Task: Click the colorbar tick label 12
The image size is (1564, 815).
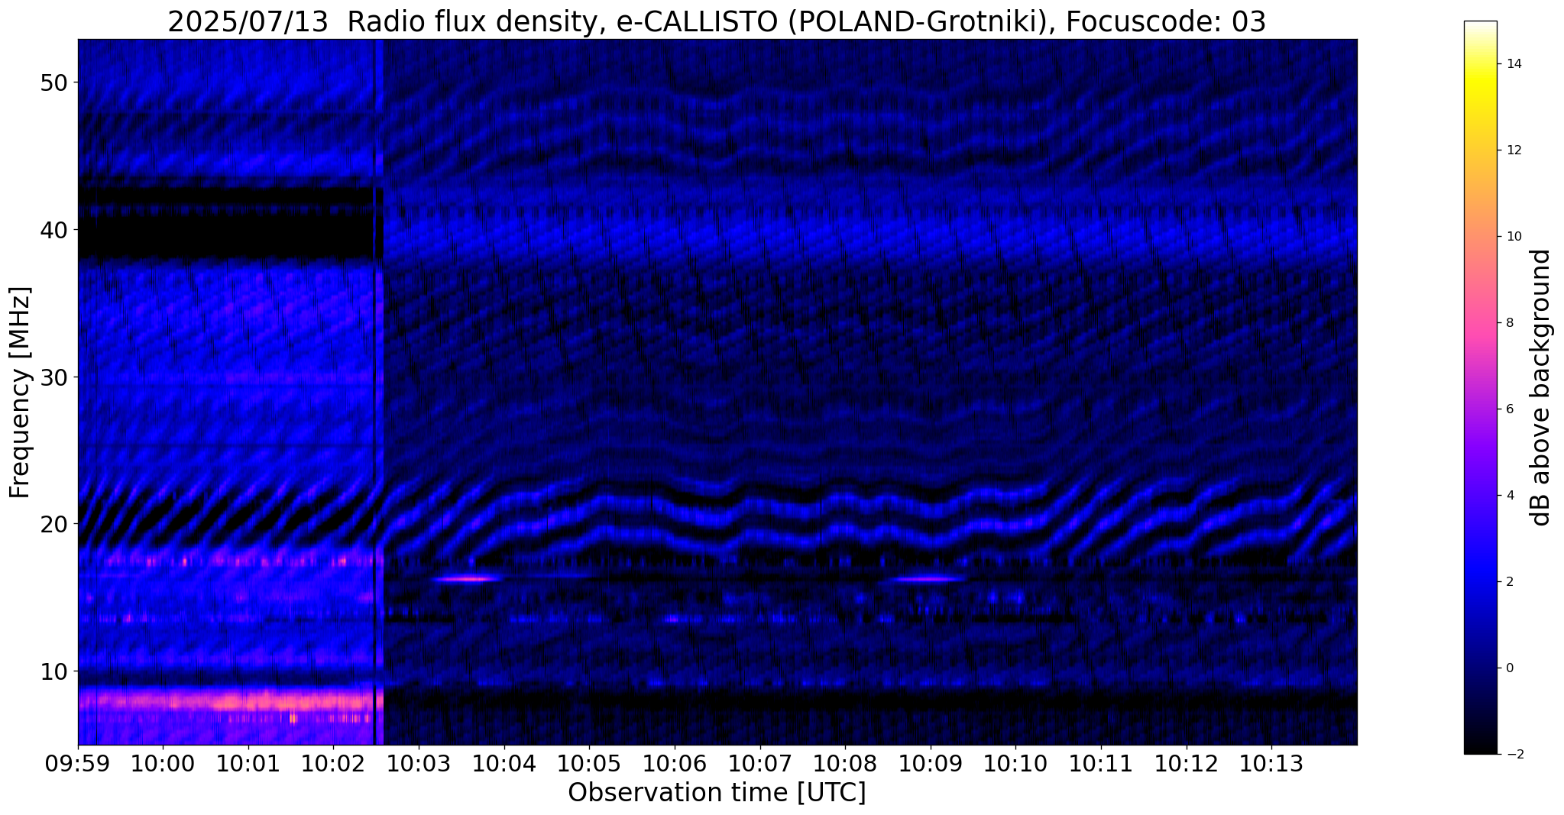Action: [x=1514, y=150]
